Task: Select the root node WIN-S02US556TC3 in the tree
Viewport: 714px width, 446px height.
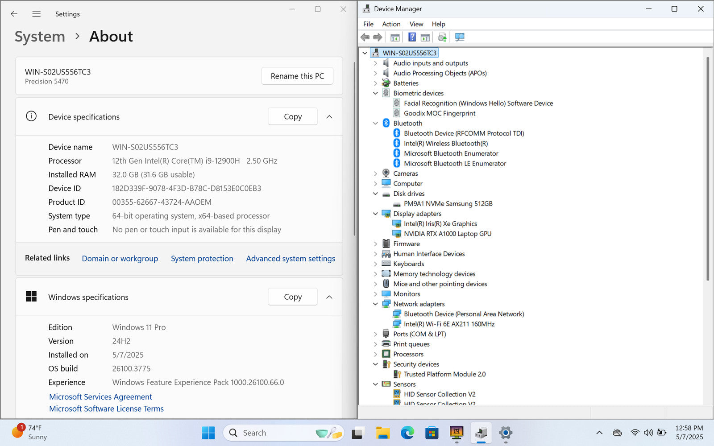Action: [x=409, y=53]
